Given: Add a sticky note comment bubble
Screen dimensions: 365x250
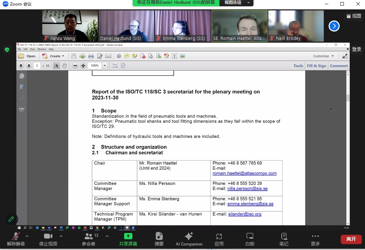Looking at the screenshot, I should pos(127,56).
